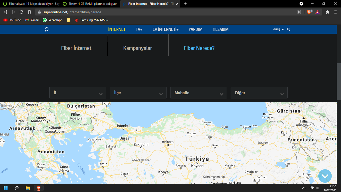Image resolution: width=341 pixels, height=192 pixels.
Task: Open the Extensions puzzle icon
Action: (x=328, y=12)
